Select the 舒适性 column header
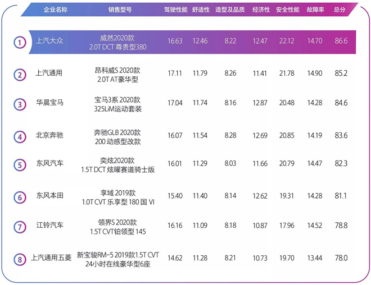Image resolution: width=371 pixels, height=285 pixels. pos(201,10)
